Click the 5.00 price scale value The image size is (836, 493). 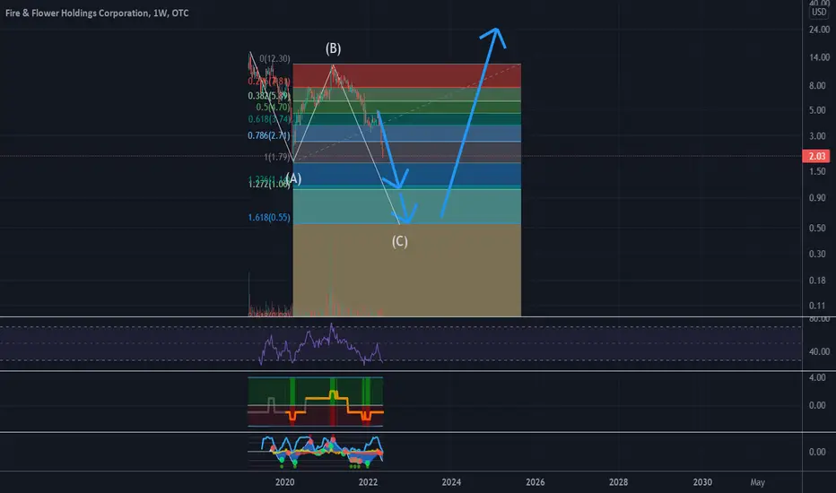(817, 110)
